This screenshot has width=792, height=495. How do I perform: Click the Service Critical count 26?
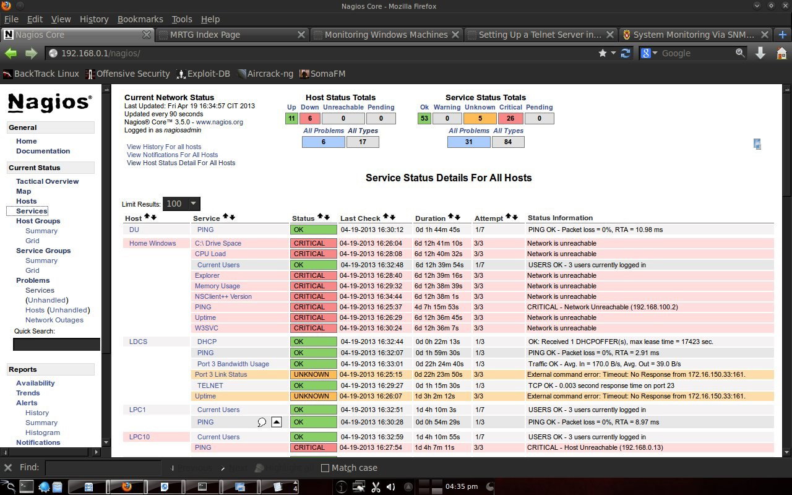click(510, 118)
